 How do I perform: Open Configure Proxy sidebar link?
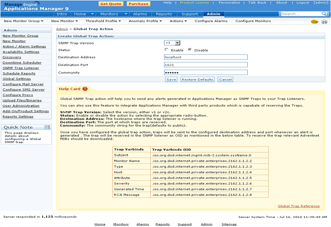coord(18,95)
